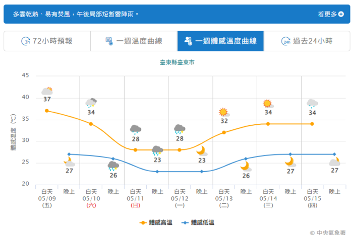Click the chart title 臺東縣臺東市
353x235 pixels.
[x=177, y=63]
